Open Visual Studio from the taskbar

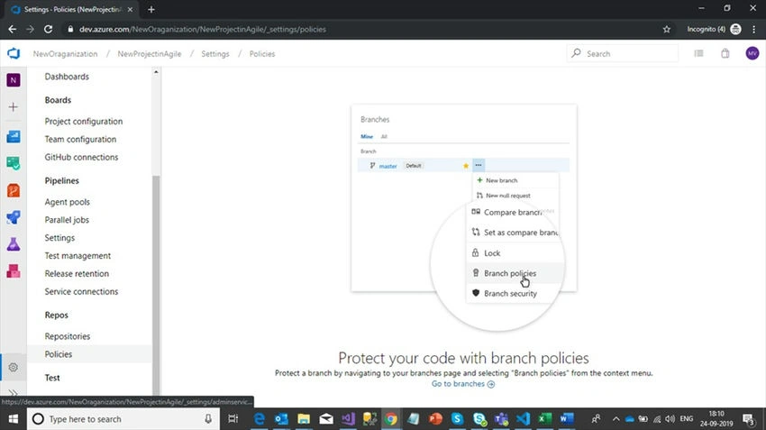tap(349, 419)
